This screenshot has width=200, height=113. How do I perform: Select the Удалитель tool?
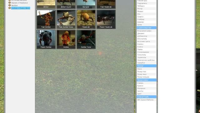click(147, 57)
